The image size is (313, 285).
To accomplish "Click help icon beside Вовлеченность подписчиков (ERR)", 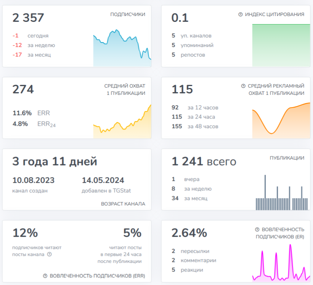I will 45,276.
